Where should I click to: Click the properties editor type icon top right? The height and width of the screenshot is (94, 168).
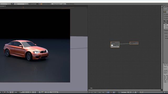click(x=165, y=6)
